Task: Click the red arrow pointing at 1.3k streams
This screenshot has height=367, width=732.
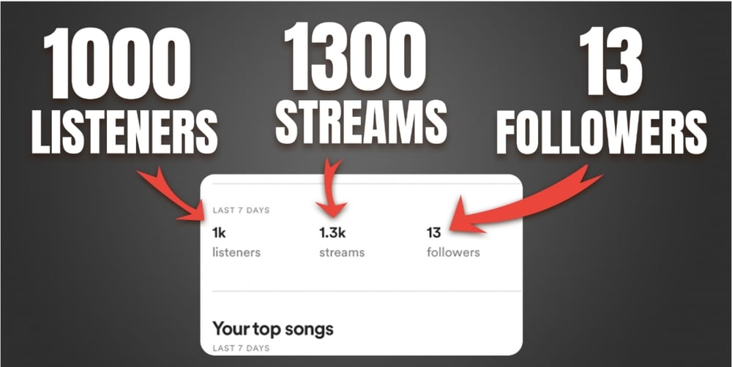Action: click(332, 189)
